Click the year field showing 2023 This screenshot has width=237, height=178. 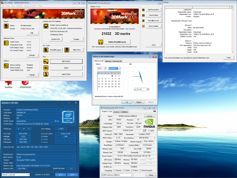pyautogui.click(x=101, y=69)
